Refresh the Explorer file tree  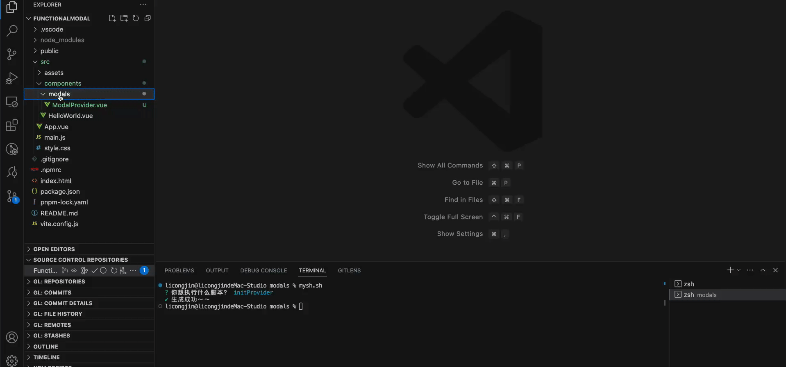[136, 18]
